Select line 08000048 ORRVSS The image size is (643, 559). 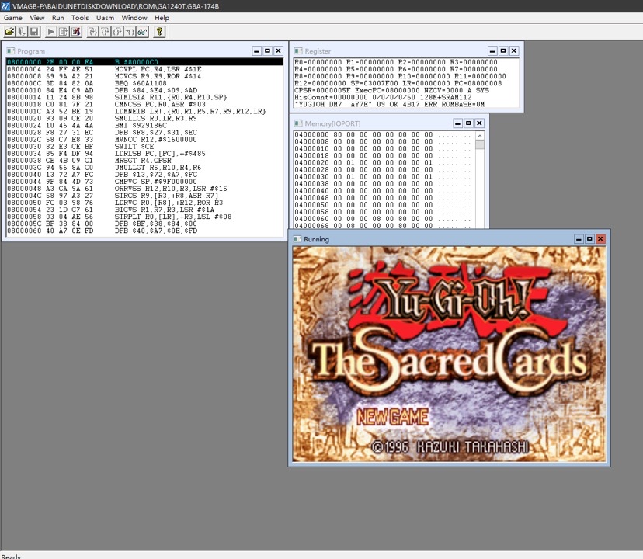144,189
